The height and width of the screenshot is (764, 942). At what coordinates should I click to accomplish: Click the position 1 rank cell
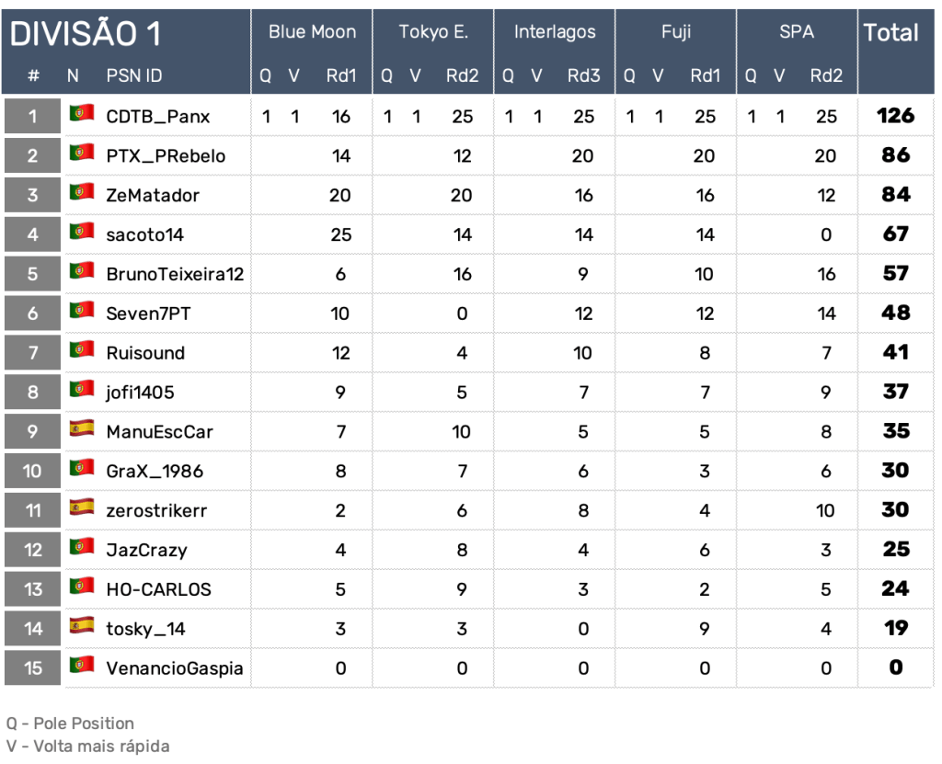(x=33, y=117)
